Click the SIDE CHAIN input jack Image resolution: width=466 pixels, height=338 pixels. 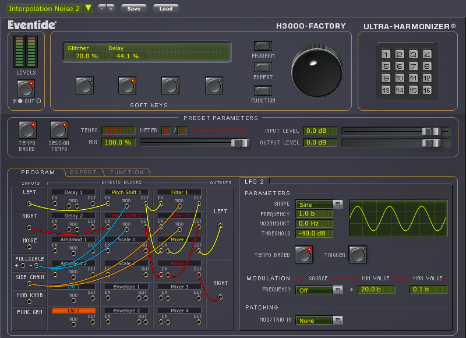(x=29, y=284)
